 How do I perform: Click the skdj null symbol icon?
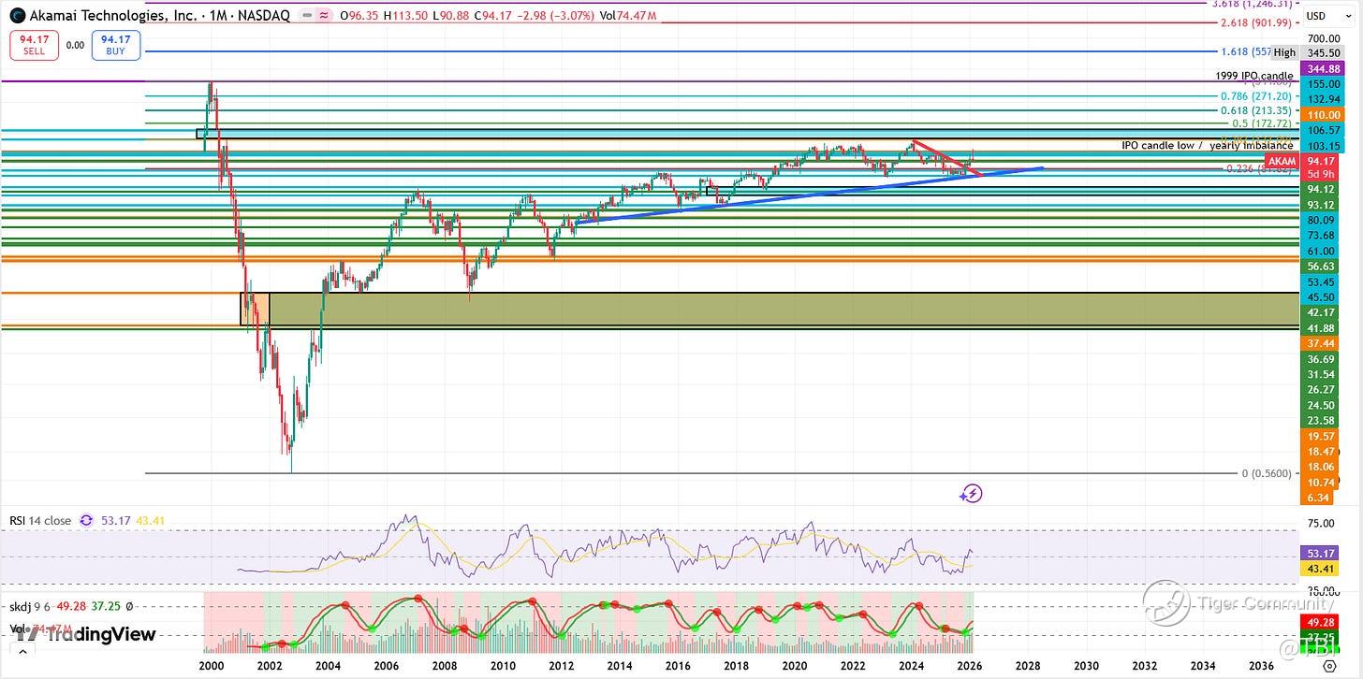(129, 608)
